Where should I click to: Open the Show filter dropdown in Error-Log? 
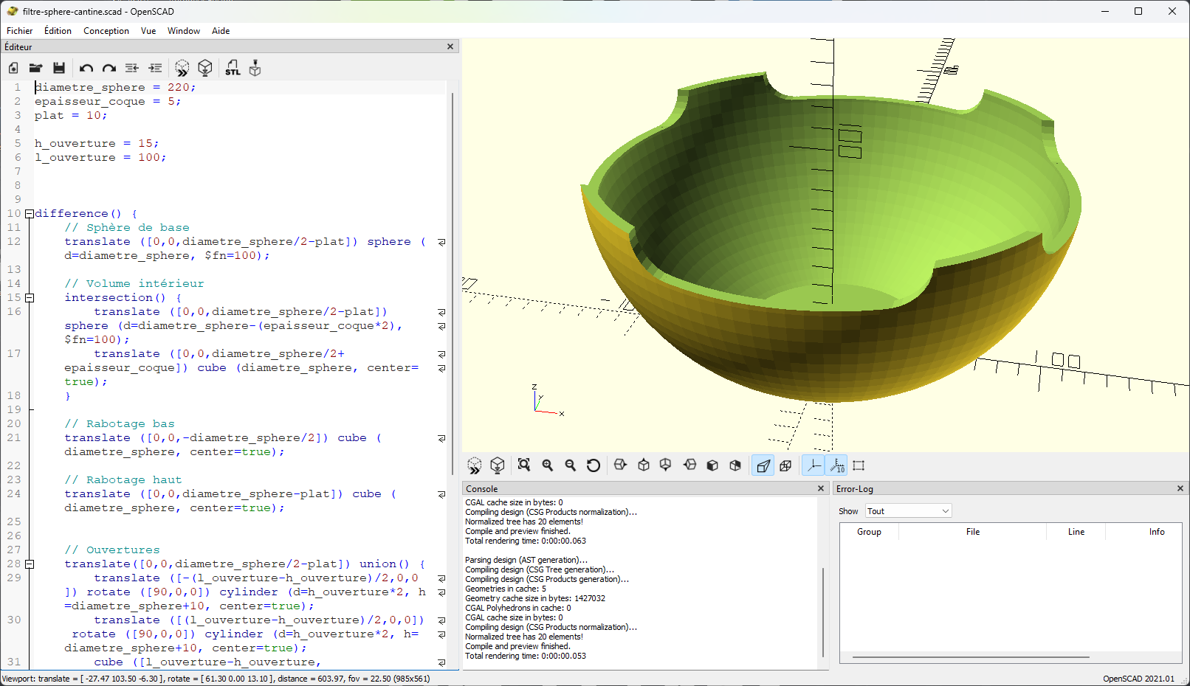(908, 511)
